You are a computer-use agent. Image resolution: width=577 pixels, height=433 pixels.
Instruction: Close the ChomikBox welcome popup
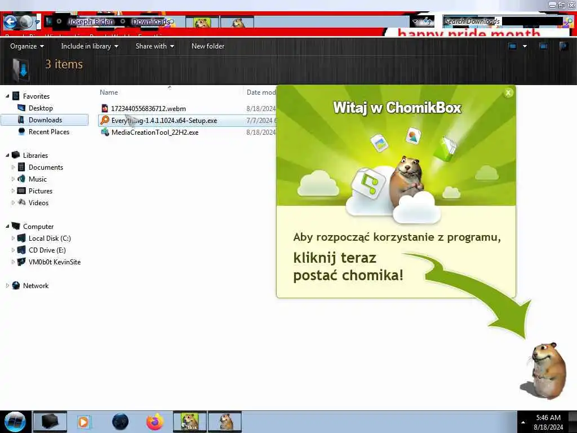[508, 93]
